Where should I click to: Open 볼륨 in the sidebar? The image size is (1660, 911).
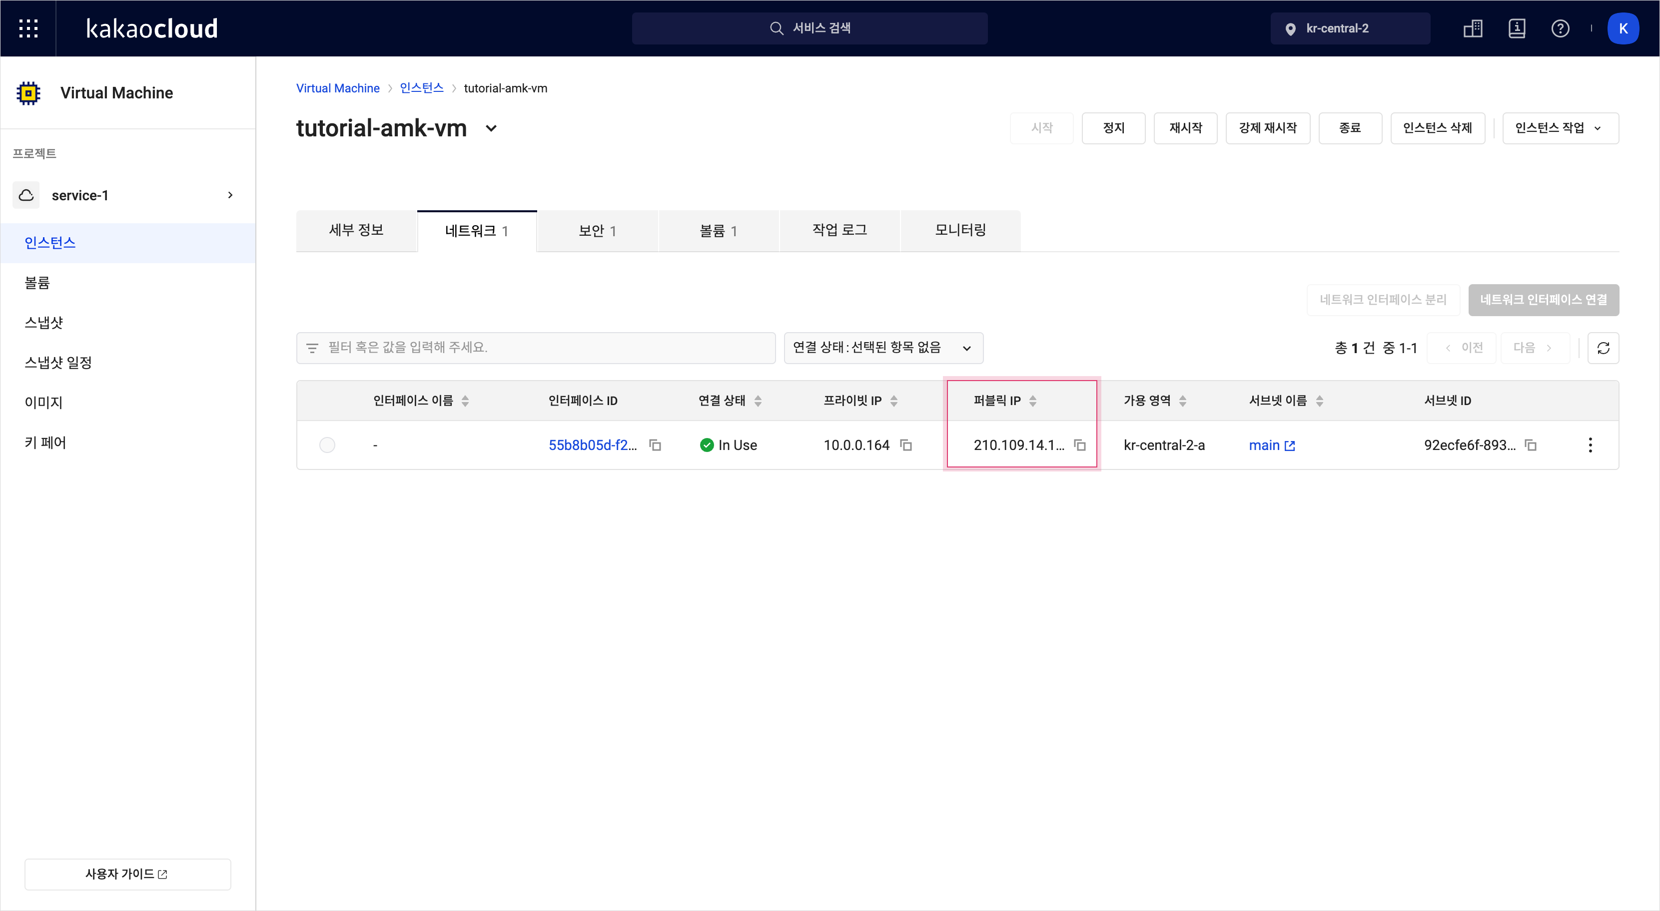(127, 283)
